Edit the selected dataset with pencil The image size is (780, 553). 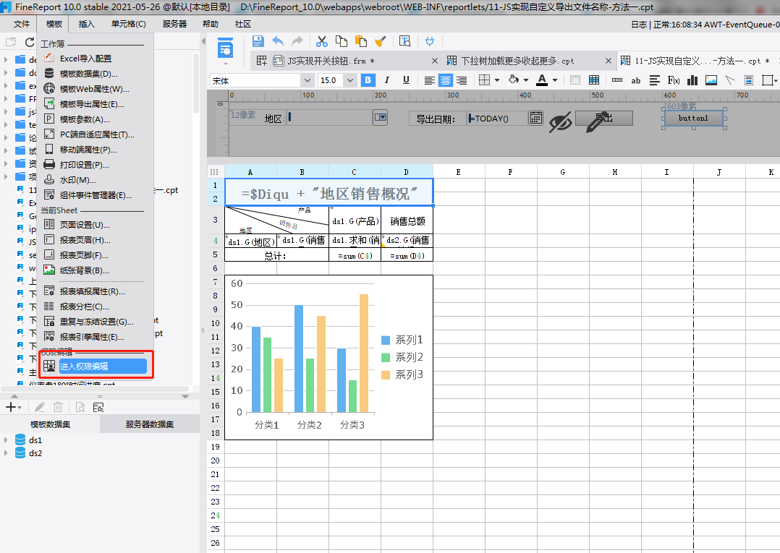click(x=40, y=408)
